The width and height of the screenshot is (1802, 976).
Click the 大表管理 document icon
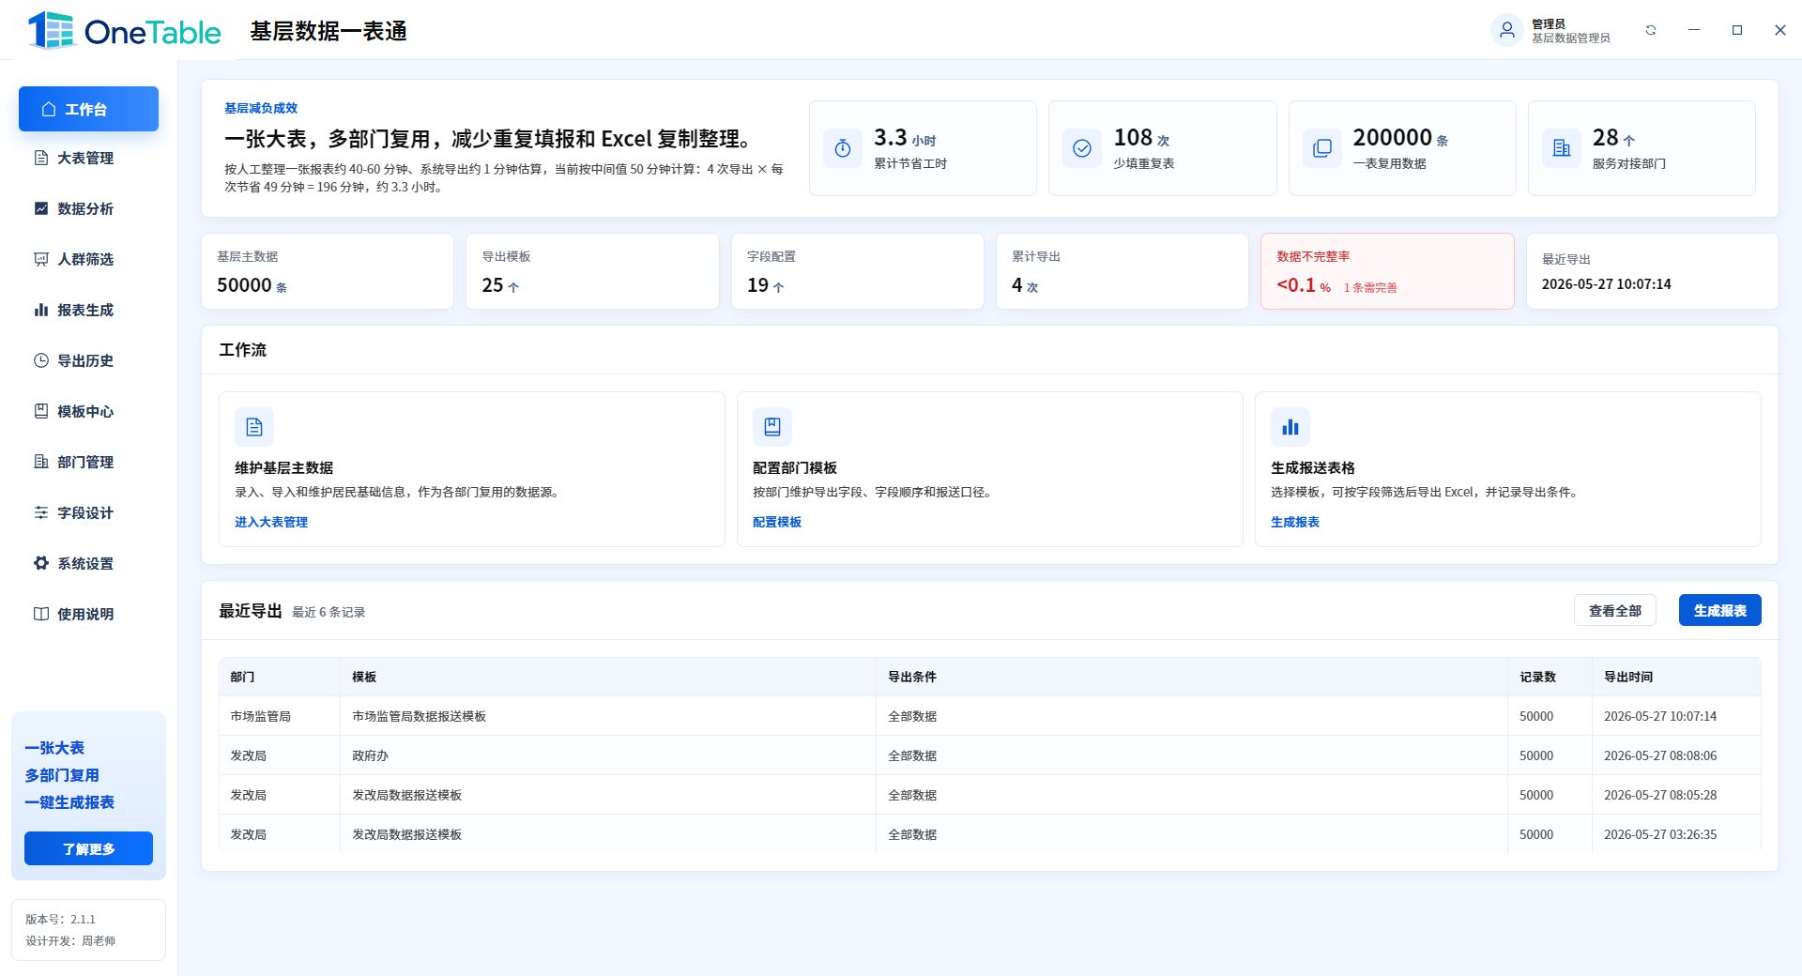pos(41,158)
